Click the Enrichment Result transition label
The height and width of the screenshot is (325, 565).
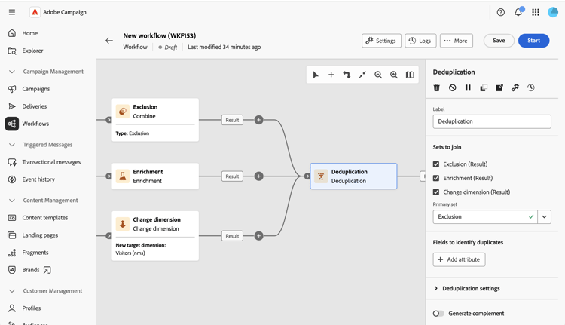click(232, 176)
